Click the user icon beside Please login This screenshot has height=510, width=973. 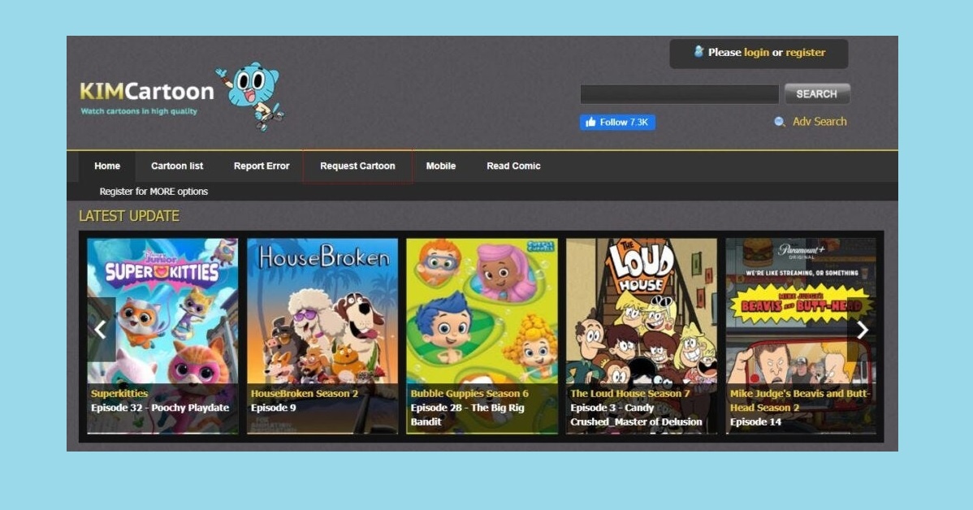[698, 51]
